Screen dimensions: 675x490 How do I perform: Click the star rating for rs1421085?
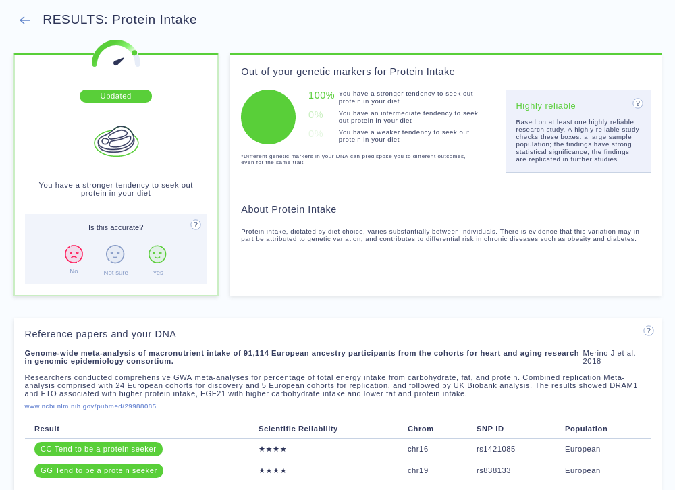(273, 449)
